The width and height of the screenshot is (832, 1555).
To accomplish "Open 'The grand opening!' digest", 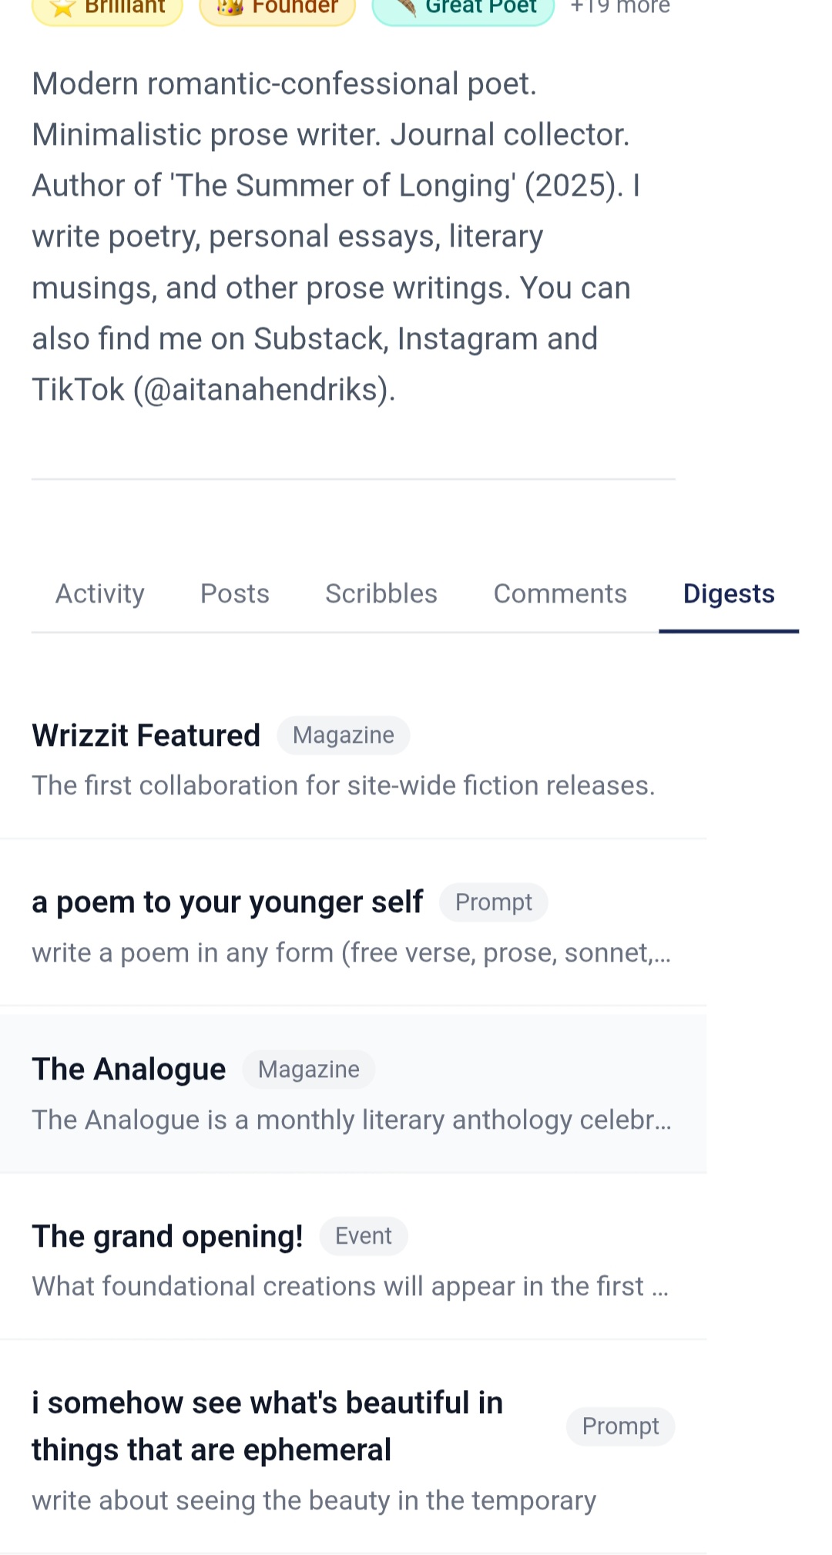I will (167, 1236).
